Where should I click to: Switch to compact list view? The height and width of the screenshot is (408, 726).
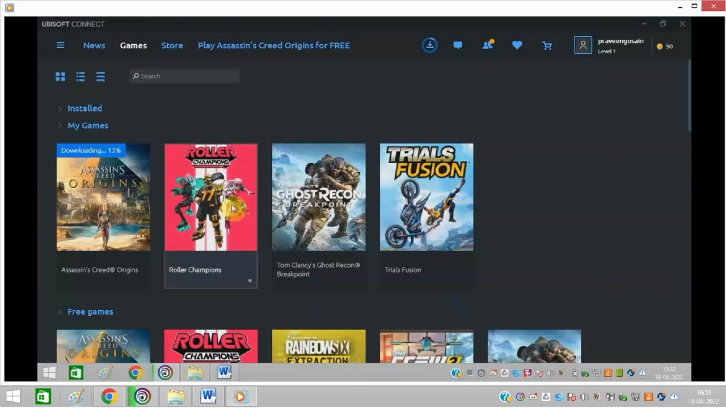(100, 76)
